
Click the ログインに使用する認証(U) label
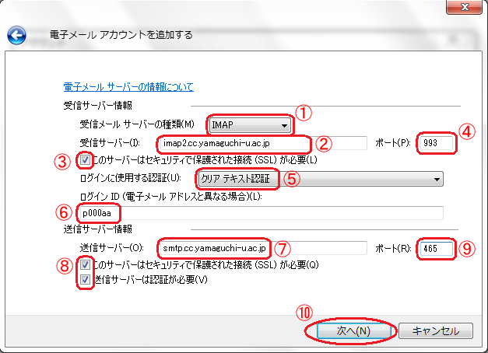coord(131,178)
